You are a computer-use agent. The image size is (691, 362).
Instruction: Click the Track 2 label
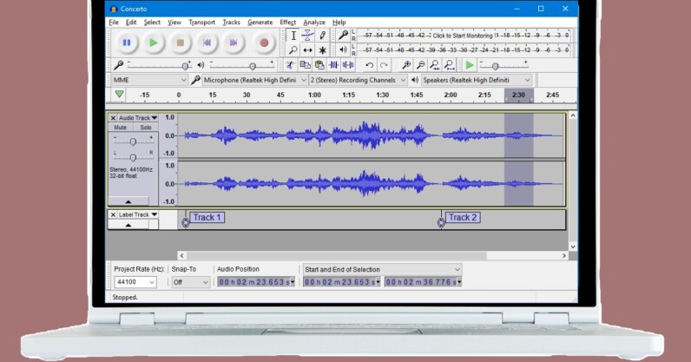pyautogui.click(x=462, y=218)
